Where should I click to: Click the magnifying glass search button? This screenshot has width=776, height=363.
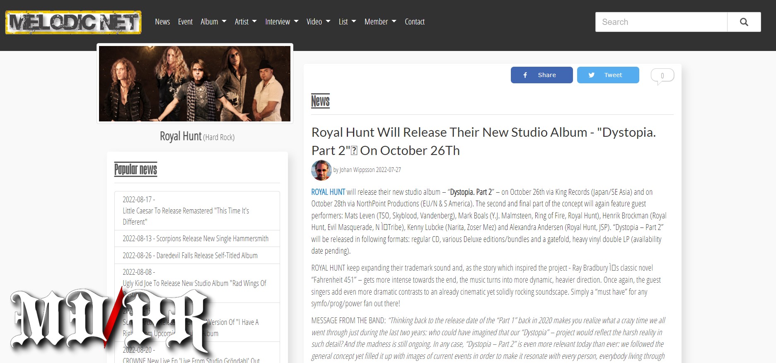click(x=744, y=22)
